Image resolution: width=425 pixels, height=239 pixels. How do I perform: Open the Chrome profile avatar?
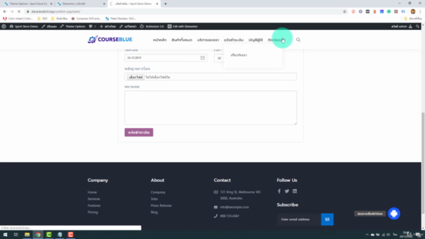click(x=413, y=11)
